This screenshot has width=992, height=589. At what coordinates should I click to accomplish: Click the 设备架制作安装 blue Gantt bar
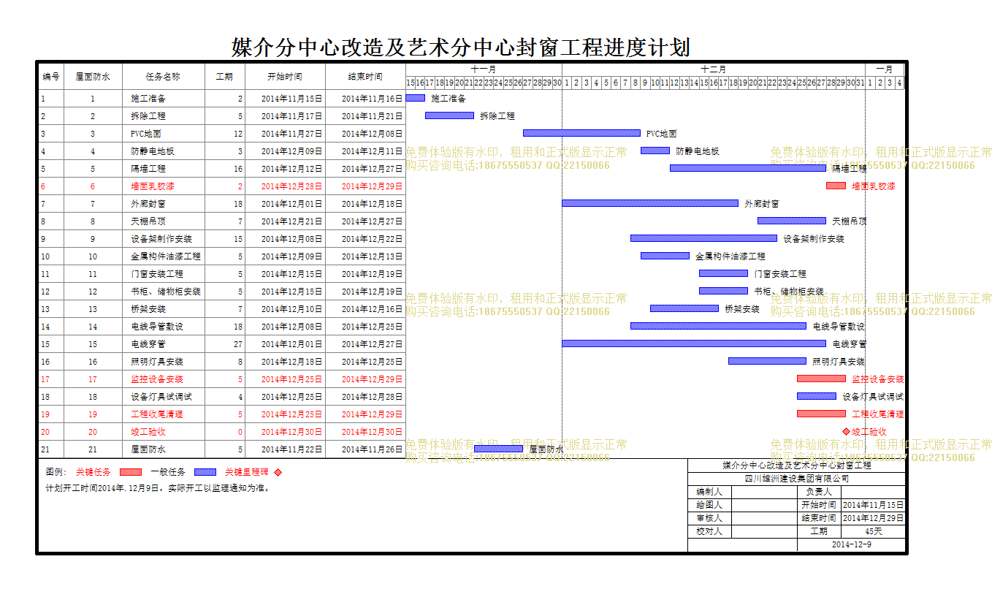click(704, 238)
